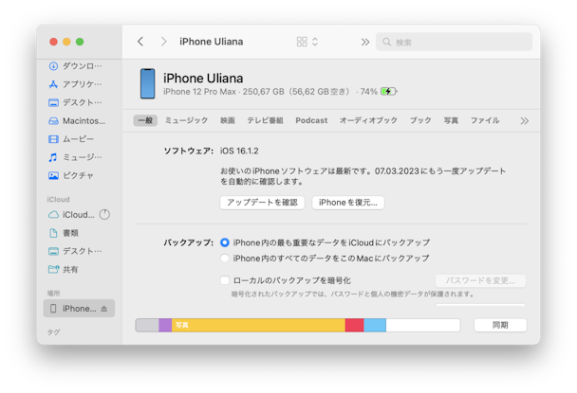Click the yellow 写真 storage segment
Image resolution: width=577 pixels, height=393 pixels.
(x=258, y=325)
